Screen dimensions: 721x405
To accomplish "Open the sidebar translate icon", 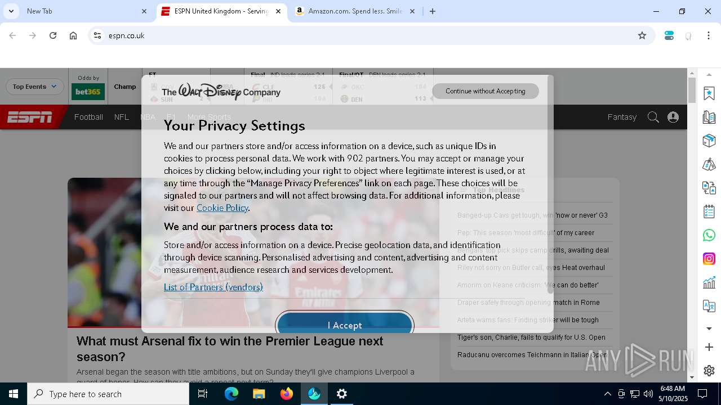I will (709, 306).
